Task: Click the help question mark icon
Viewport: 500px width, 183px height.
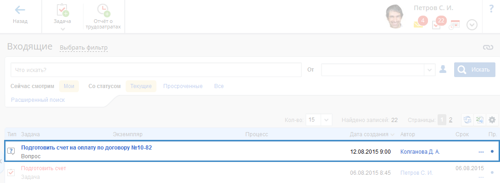Action: pyautogui.click(x=491, y=9)
